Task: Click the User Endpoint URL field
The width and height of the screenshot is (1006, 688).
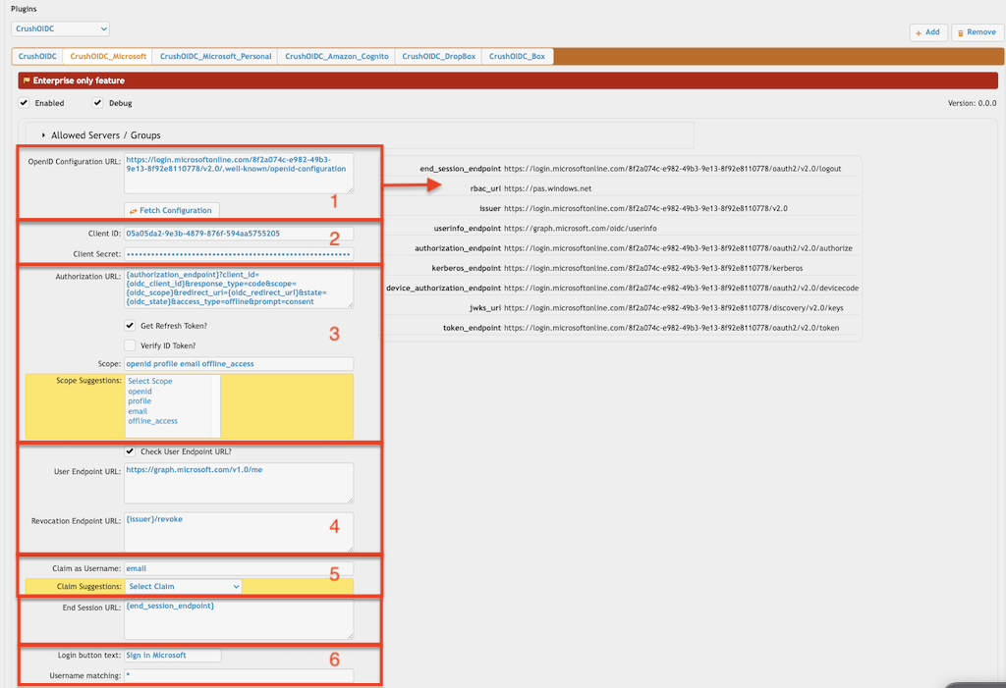Action: pyautogui.click(x=239, y=483)
